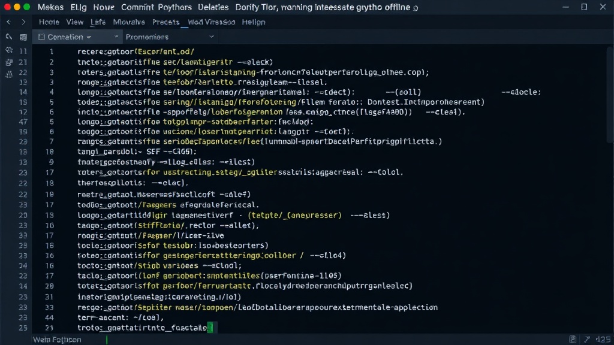Click the sidebar icon beside gutter number 11
The image size is (614, 345).
(x=9, y=50)
